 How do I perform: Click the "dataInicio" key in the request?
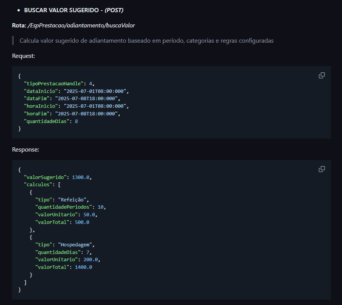tap(41, 91)
